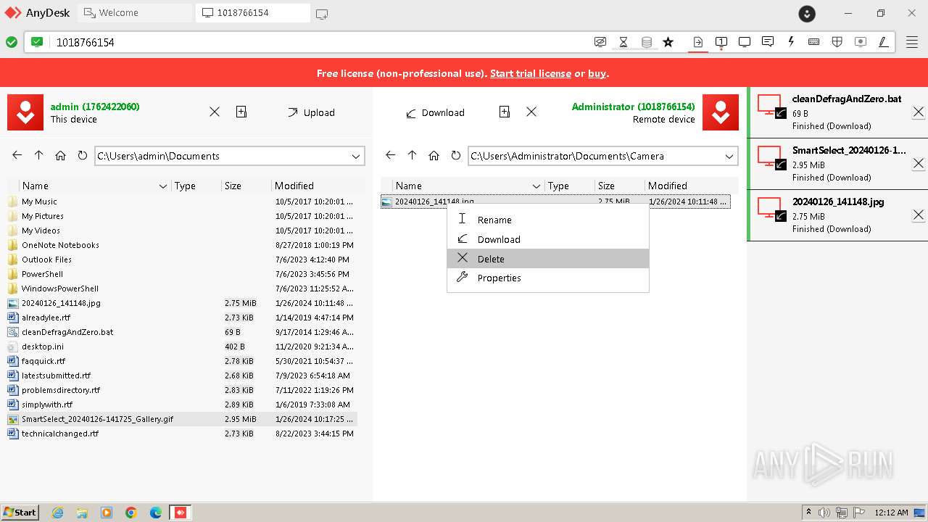The width and height of the screenshot is (928, 522).
Task: Click the Upload button
Action: tap(311, 112)
